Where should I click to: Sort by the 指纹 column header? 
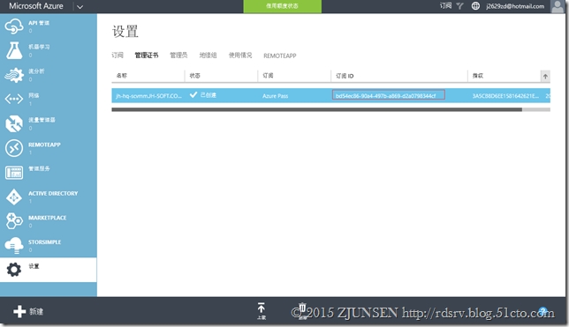(x=478, y=76)
